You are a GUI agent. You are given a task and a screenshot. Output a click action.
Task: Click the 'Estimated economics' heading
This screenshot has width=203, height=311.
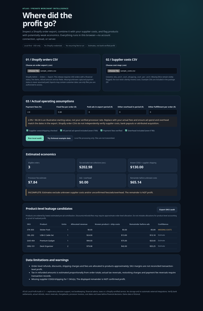pos(41,155)
